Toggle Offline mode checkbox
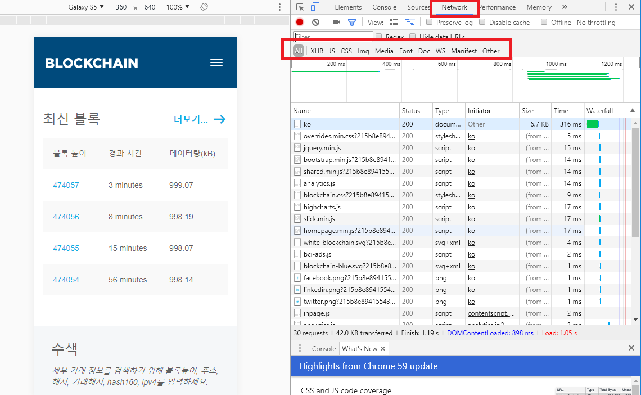Viewport: 641px width, 395px height. click(x=544, y=22)
